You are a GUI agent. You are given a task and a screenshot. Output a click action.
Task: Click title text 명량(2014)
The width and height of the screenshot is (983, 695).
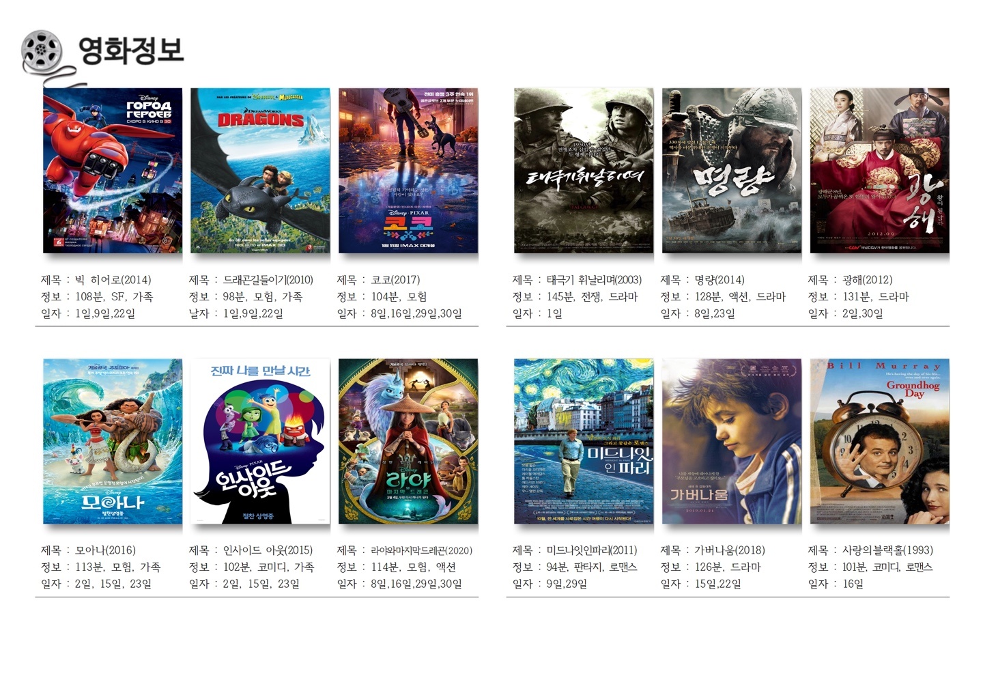click(720, 280)
